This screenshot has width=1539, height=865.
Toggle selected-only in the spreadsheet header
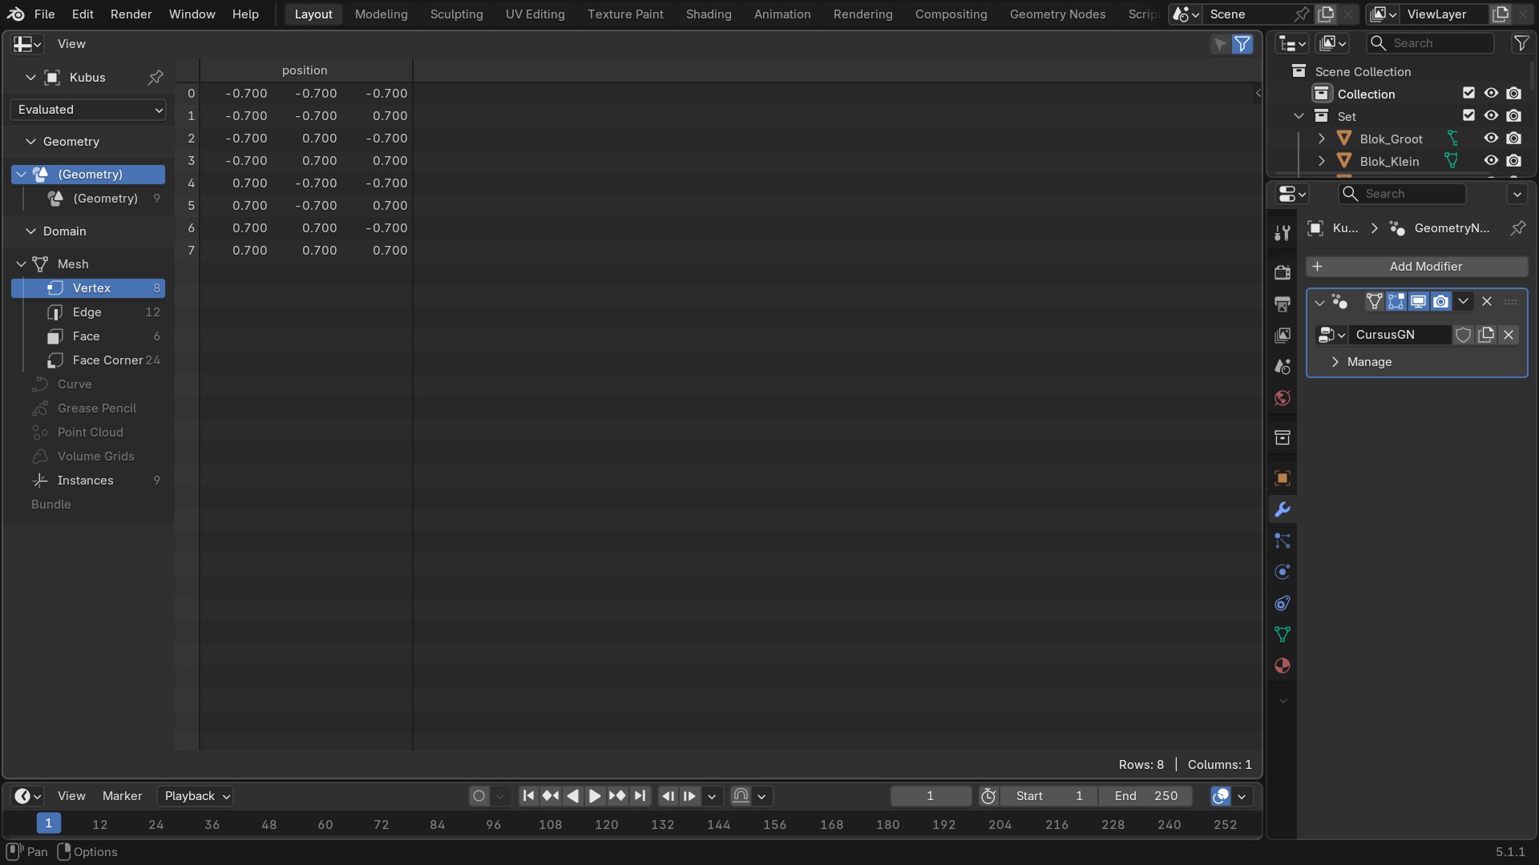pos(1220,44)
